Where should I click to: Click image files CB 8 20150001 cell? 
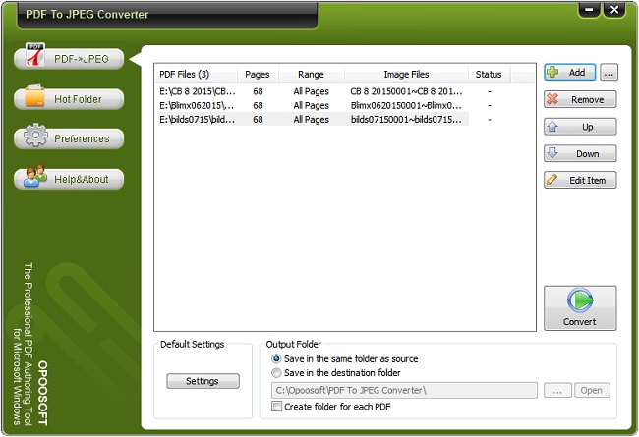coord(406,91)
